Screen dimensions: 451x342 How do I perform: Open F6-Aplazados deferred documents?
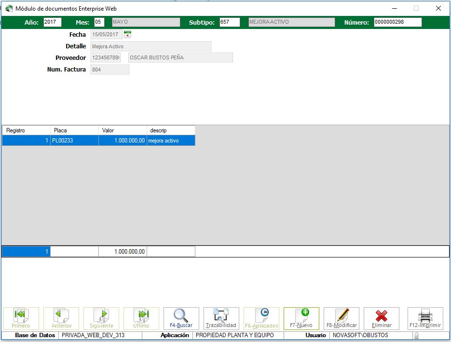click(x=261, y=318)
